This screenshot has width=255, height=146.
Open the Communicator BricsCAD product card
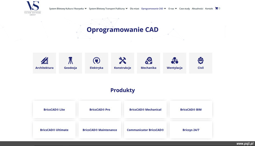pos(145,130)
